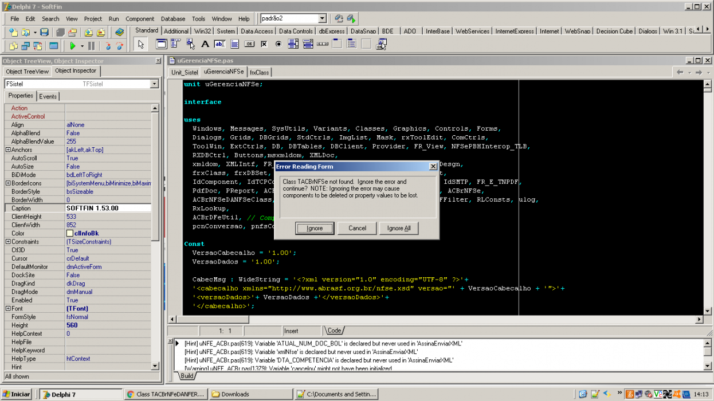Click the New Items toolbar icon
714x401 pixels.
[x=13, y=32]
